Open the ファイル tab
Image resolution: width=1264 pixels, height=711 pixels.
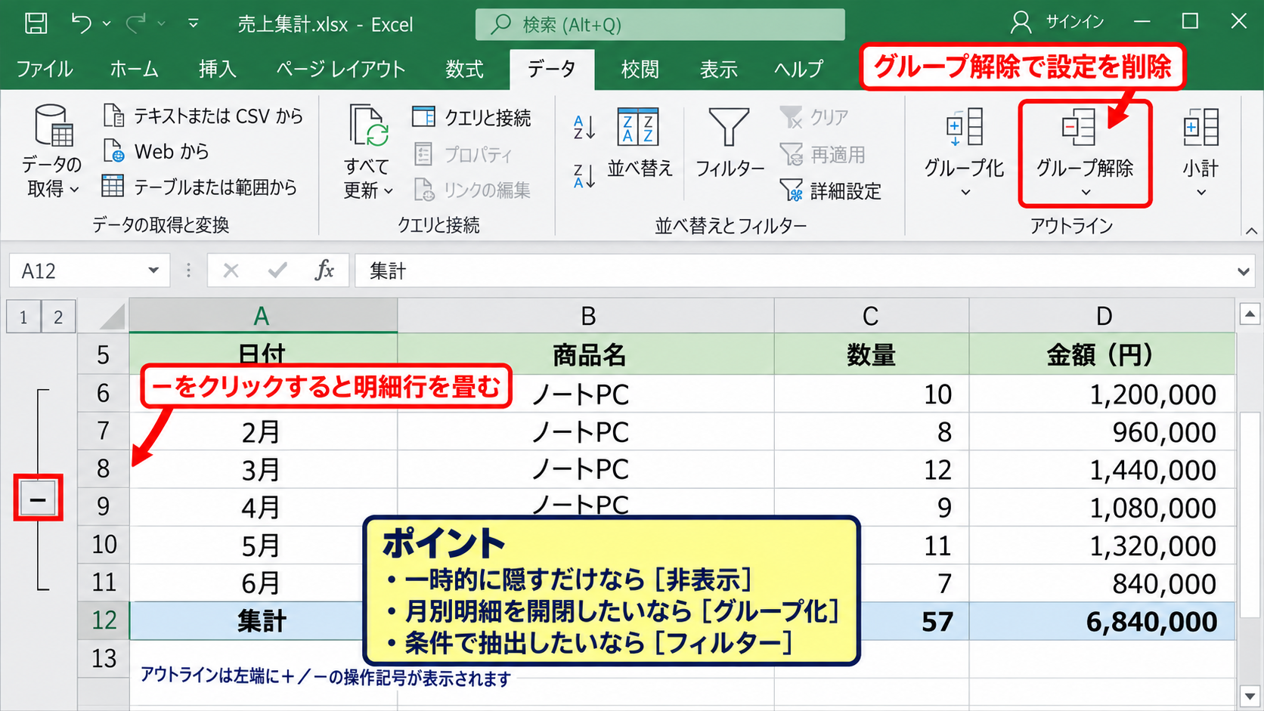coord(45,70)
